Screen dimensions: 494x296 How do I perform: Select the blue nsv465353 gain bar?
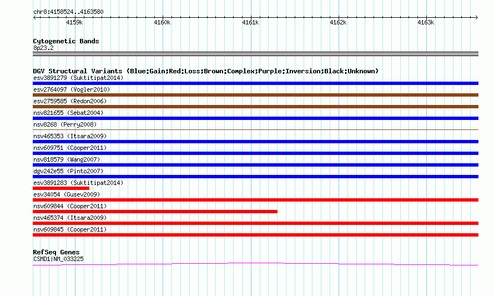pos(255,142)
